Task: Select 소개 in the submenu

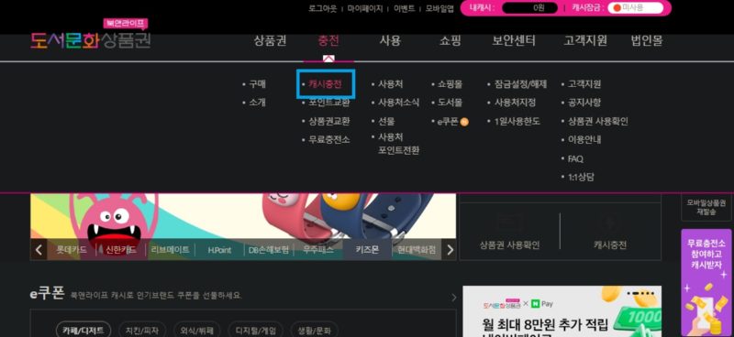Action: [x=257, y=103]
